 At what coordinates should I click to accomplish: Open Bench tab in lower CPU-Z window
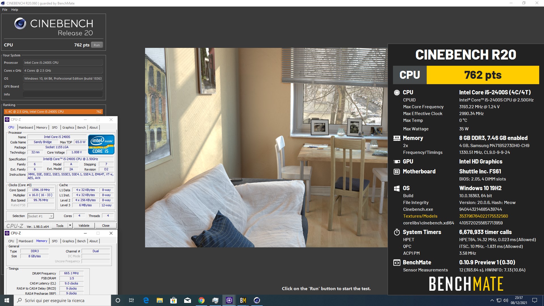[x=82, y=241]
